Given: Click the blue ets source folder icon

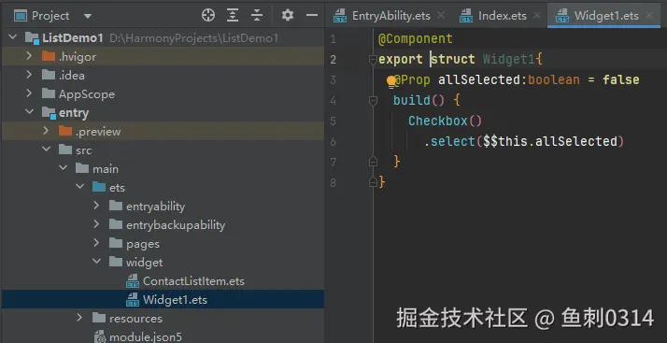Looking at the screenshot, I should (99, 187).
